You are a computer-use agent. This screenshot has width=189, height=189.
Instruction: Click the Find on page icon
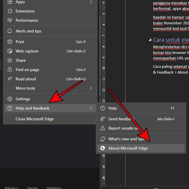(10, 70)
